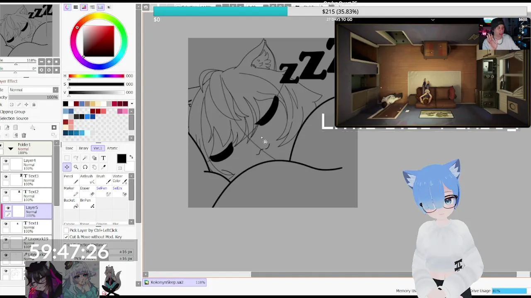
Task: Rotate canvas clockwise in navigator
Action: [49, 70]
